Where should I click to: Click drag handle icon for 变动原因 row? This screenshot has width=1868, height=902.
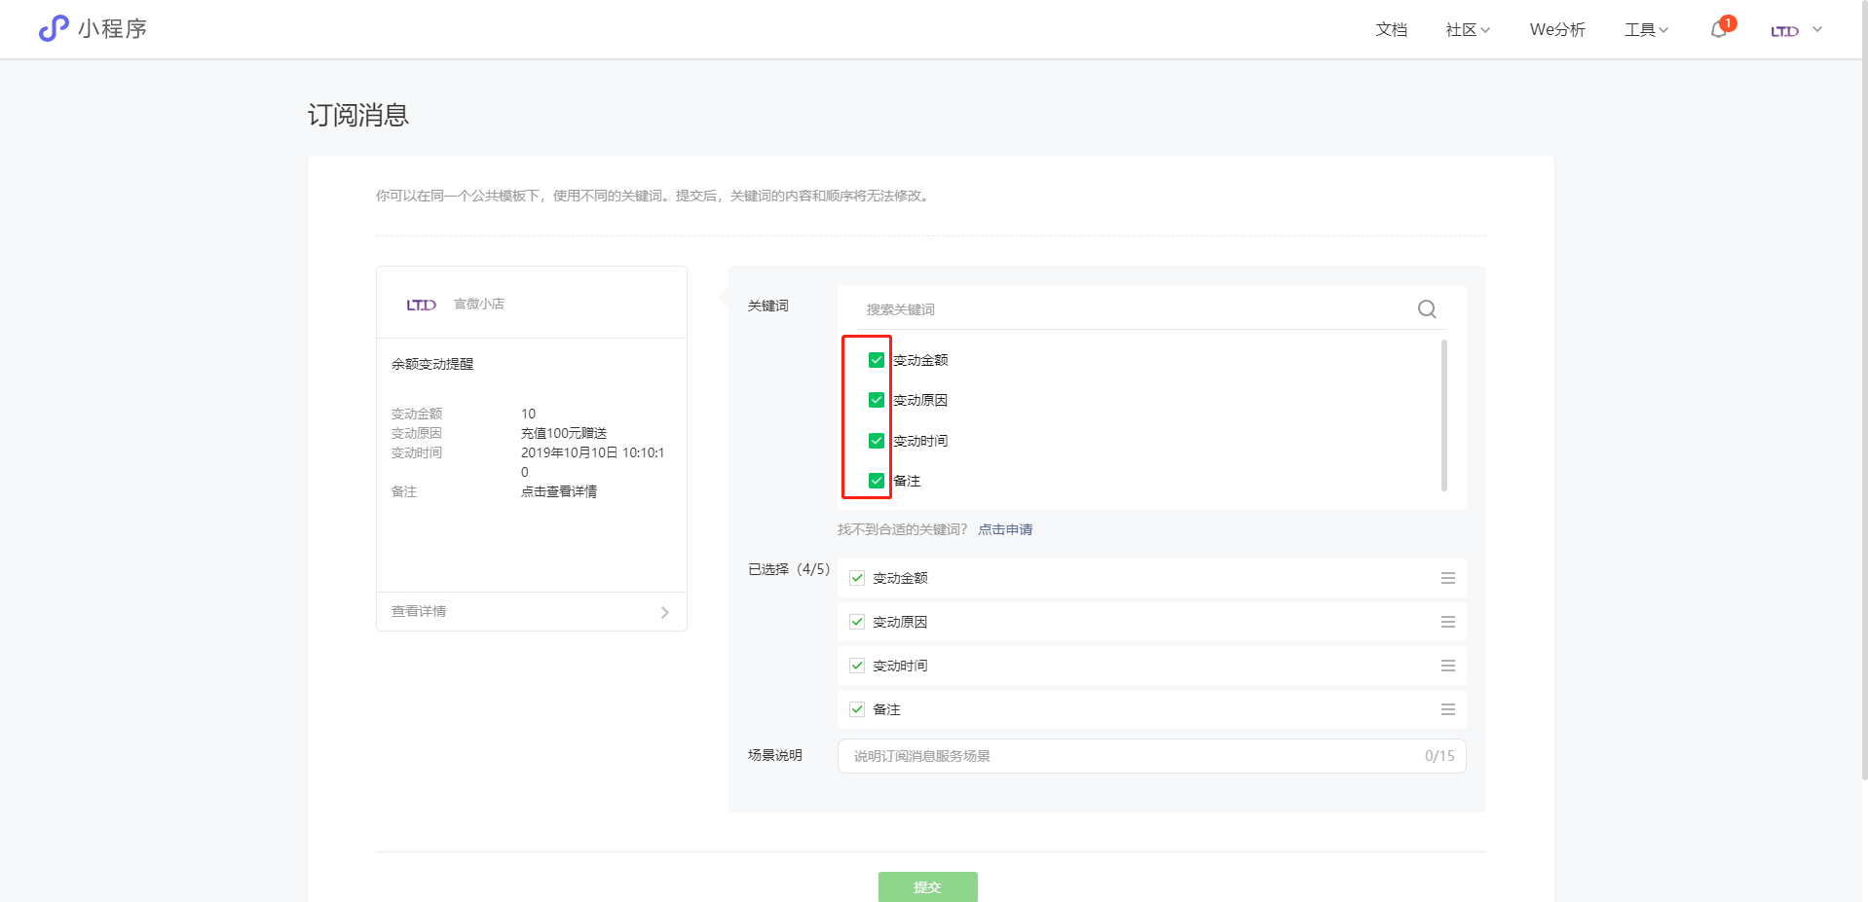[1447, 622]
